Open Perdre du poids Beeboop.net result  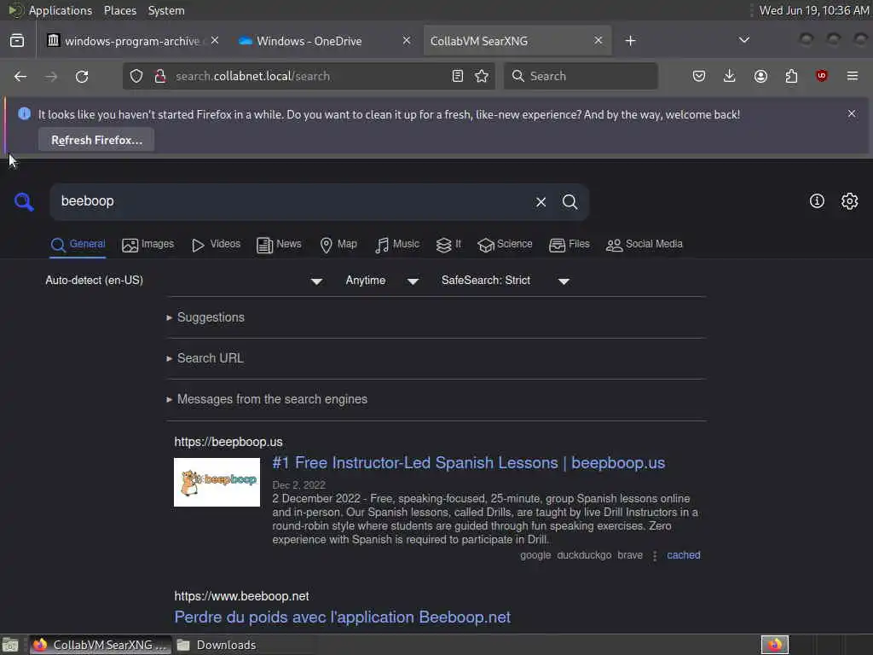pyautogui.click(x=342, y=617)
